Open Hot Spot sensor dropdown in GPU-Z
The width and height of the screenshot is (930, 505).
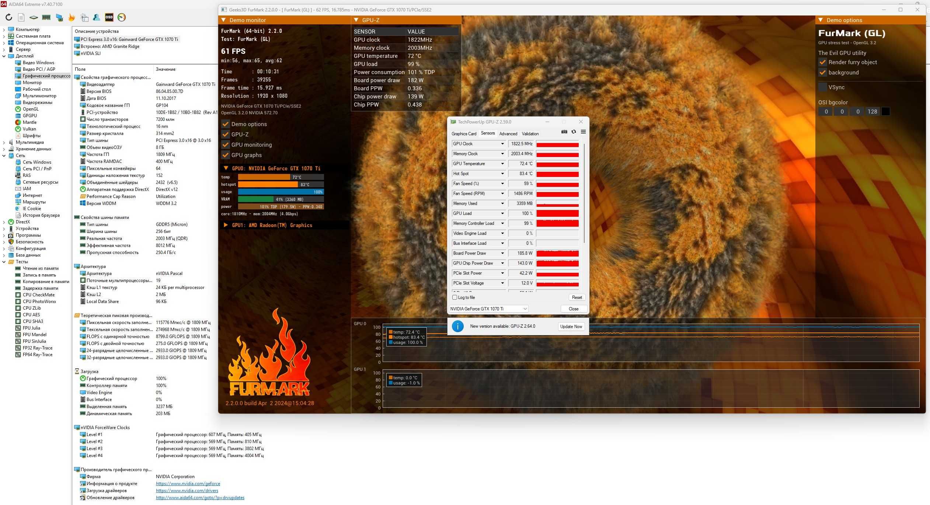(x=502, y=174)
